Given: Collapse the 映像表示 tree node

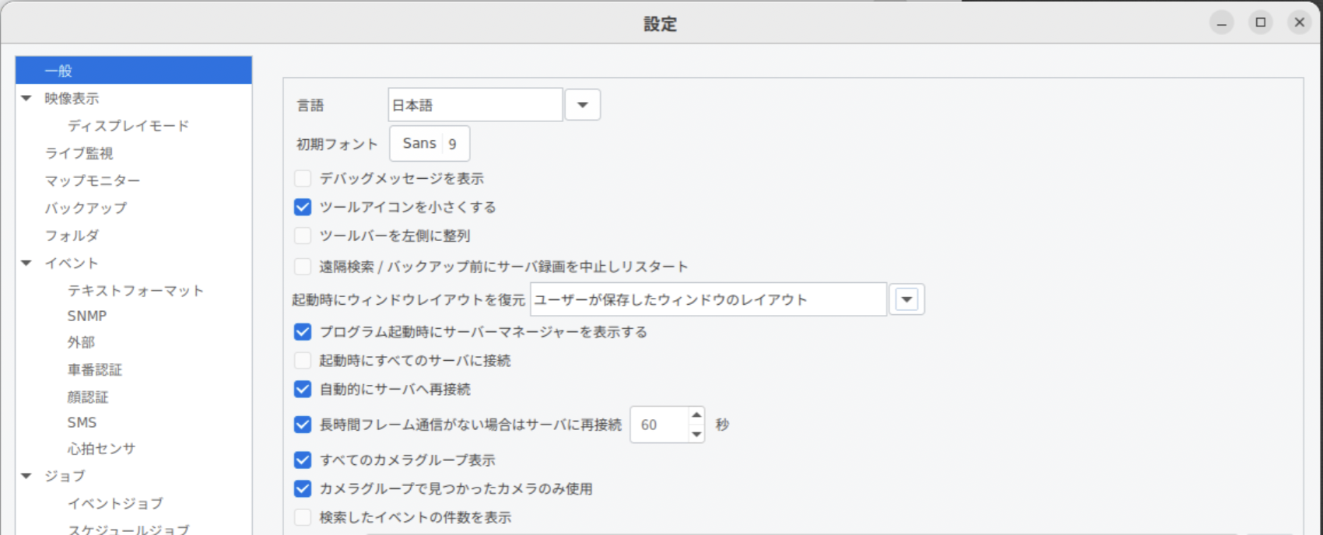Looking at the screenshot, I should [26, 99].
